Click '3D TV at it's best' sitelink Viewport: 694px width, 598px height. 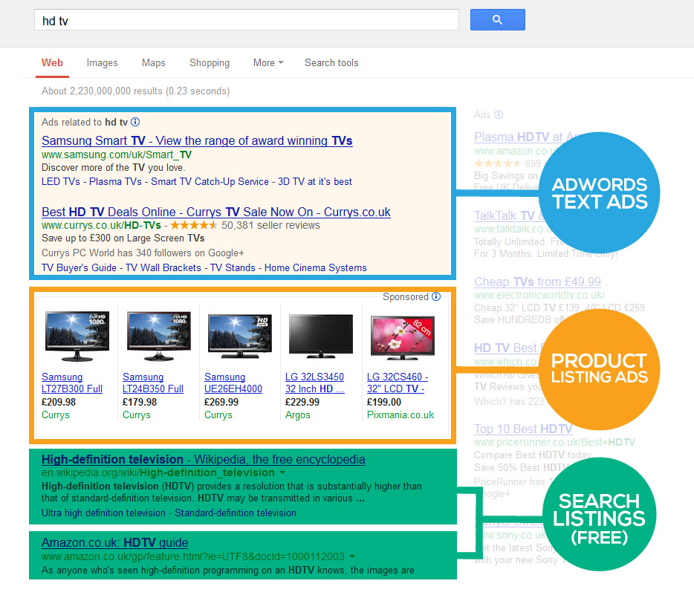coord(315,181)
